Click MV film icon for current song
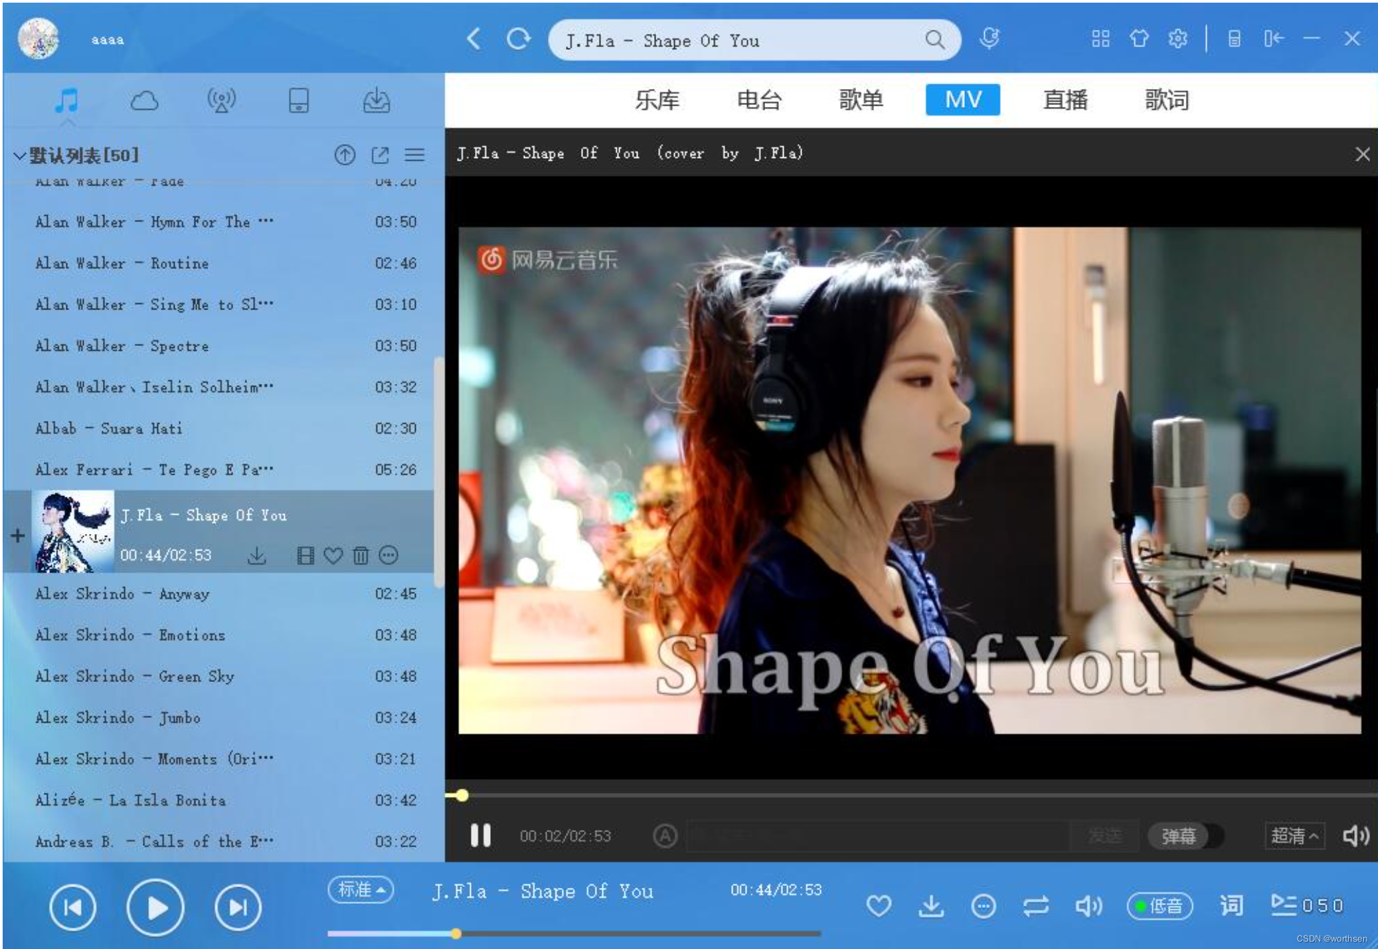 pos(305,555)
